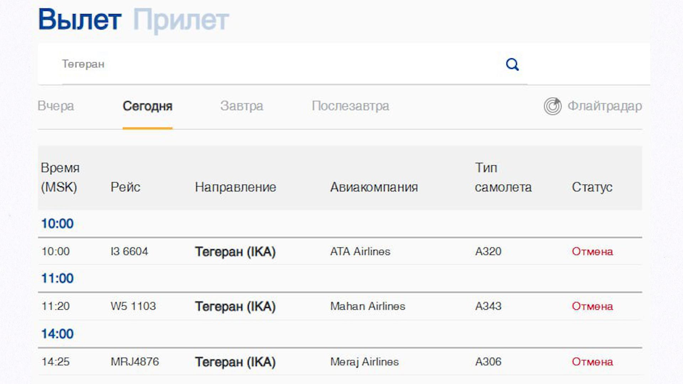Select the Послезавтра day tab

coord(350,106)
